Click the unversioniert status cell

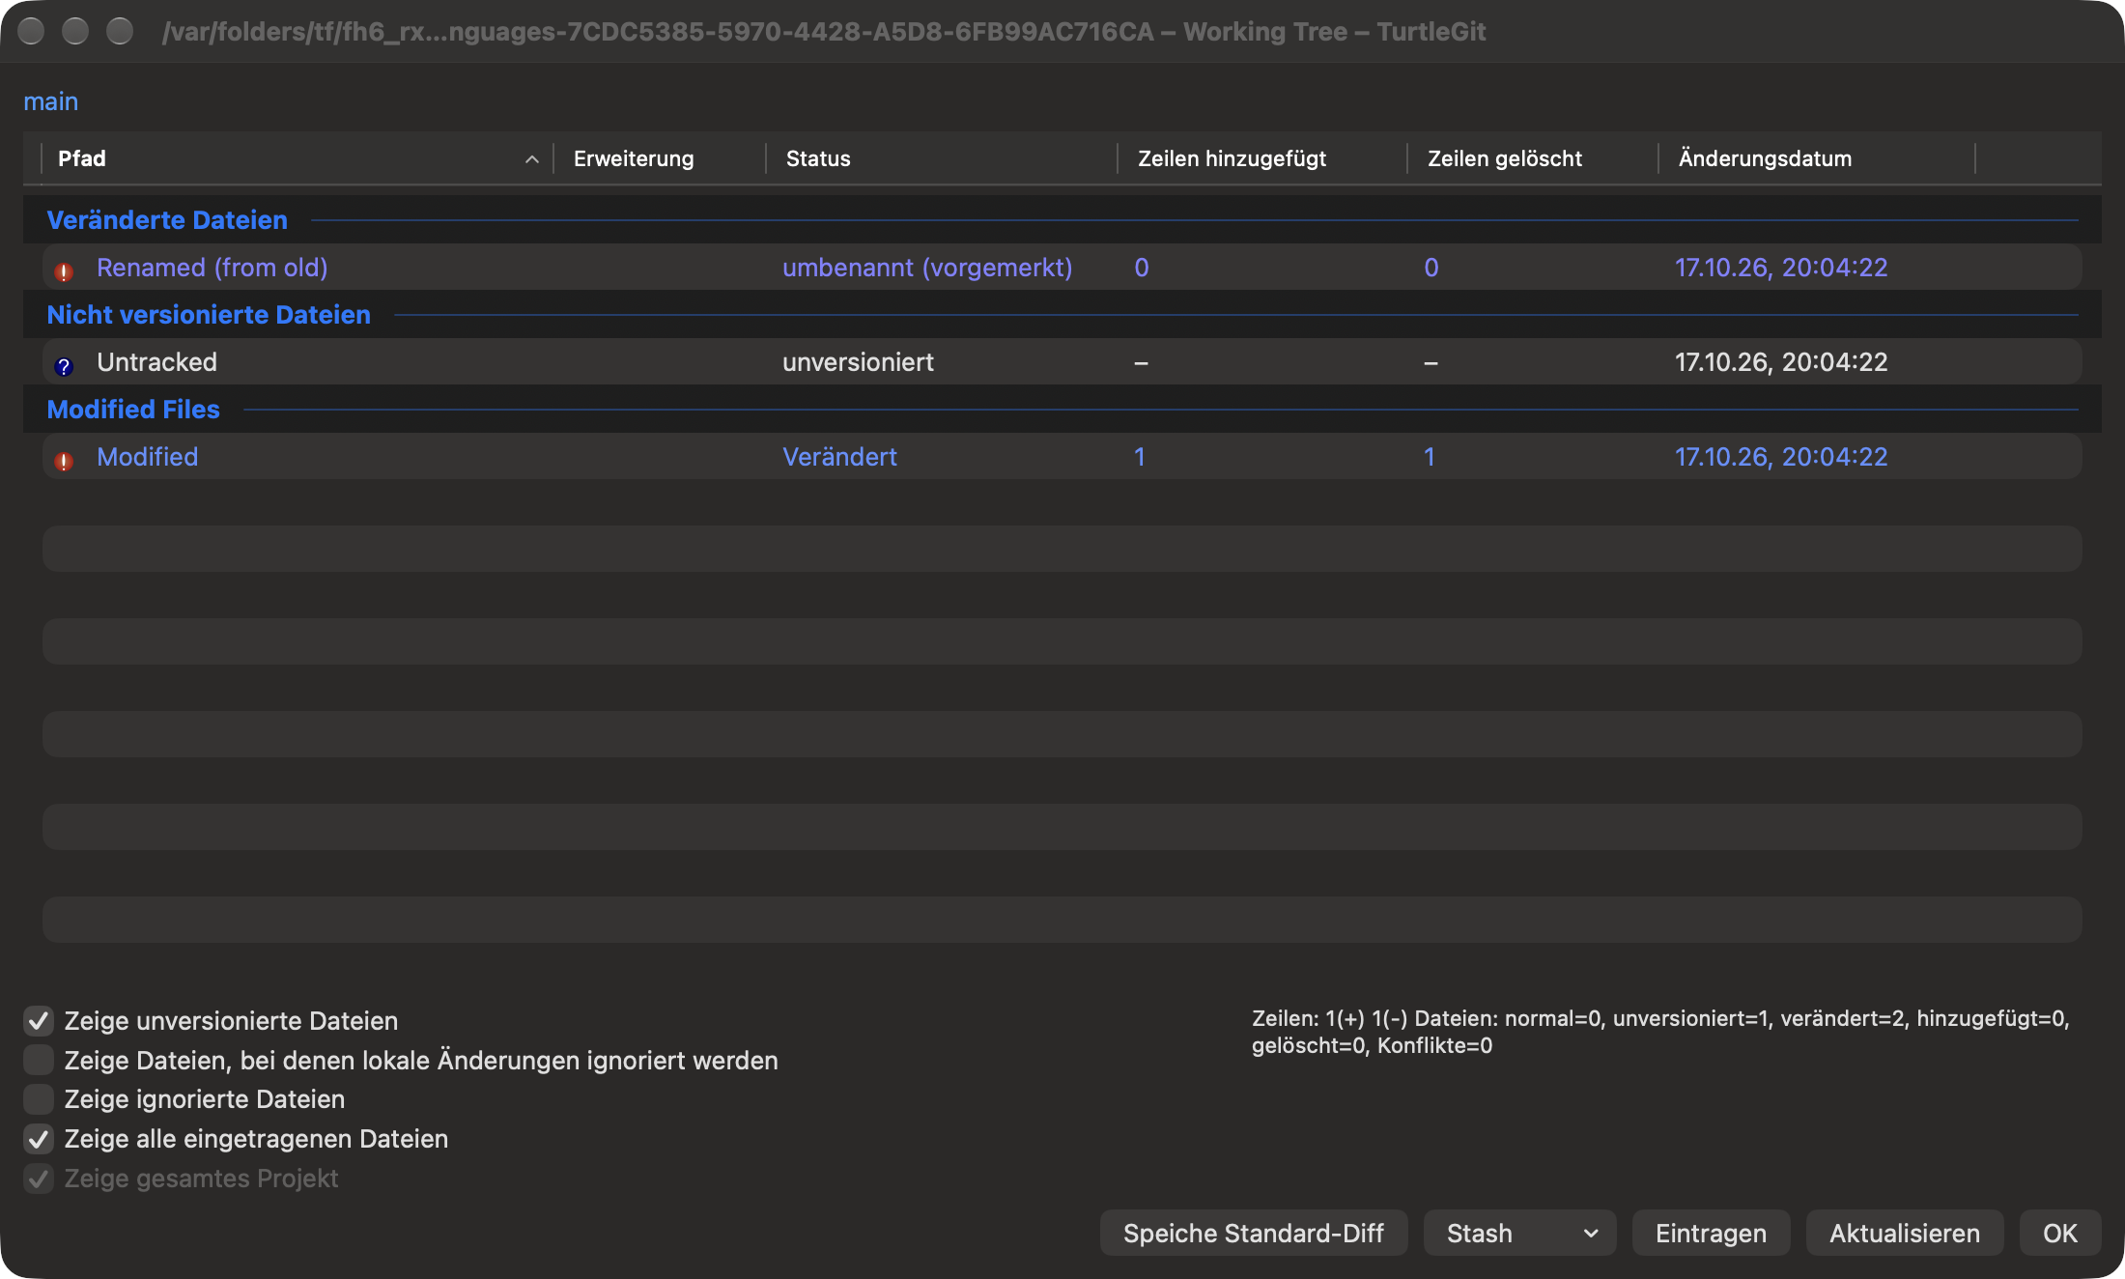[x=858, y=362]
